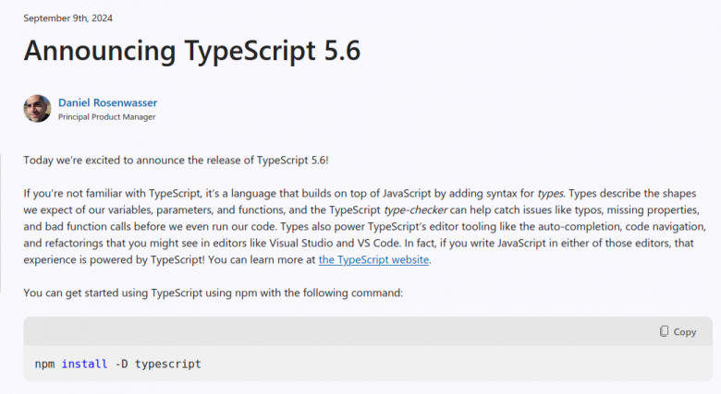The width and height of the screenshot is (721, 394).
Task: Click the "Principal Product Manager" subtitle
Action: (106, 117)
